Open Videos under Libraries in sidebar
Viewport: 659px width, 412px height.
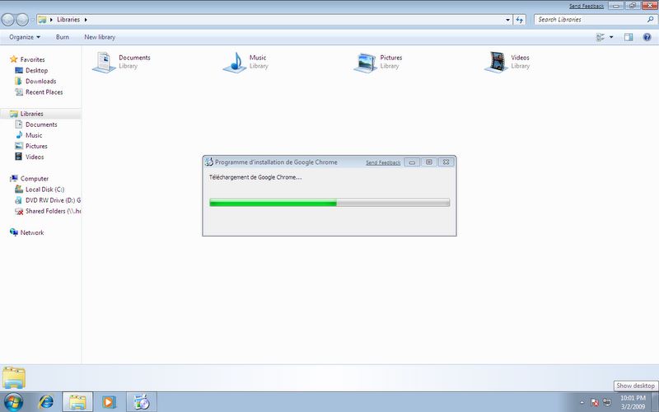tap(35, 157)
